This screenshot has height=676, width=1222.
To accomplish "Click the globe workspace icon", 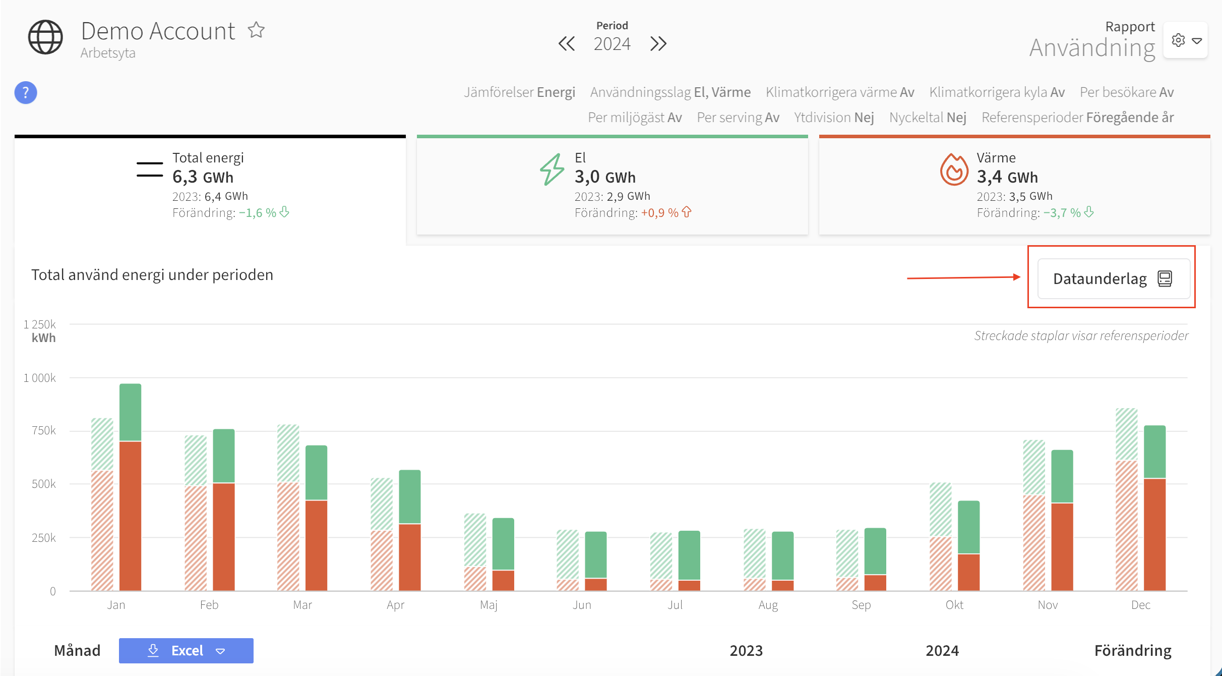I will pos(45,37).
